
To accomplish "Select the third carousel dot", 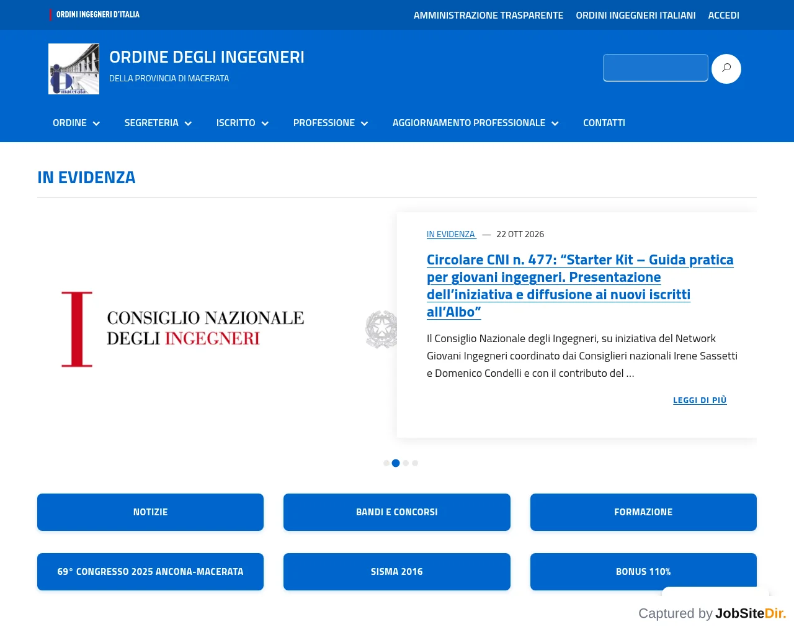I will coord(406,463).
